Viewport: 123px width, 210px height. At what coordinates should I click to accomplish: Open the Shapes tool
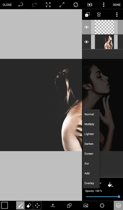(69, 205)
